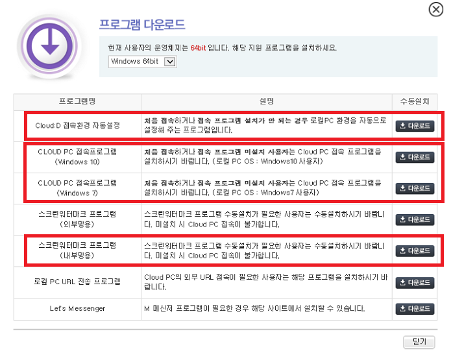Image resolution: width=451 pixels, height=353 pixels.
Task: Select the 설명 column header
Action: (x=266, y=102)
